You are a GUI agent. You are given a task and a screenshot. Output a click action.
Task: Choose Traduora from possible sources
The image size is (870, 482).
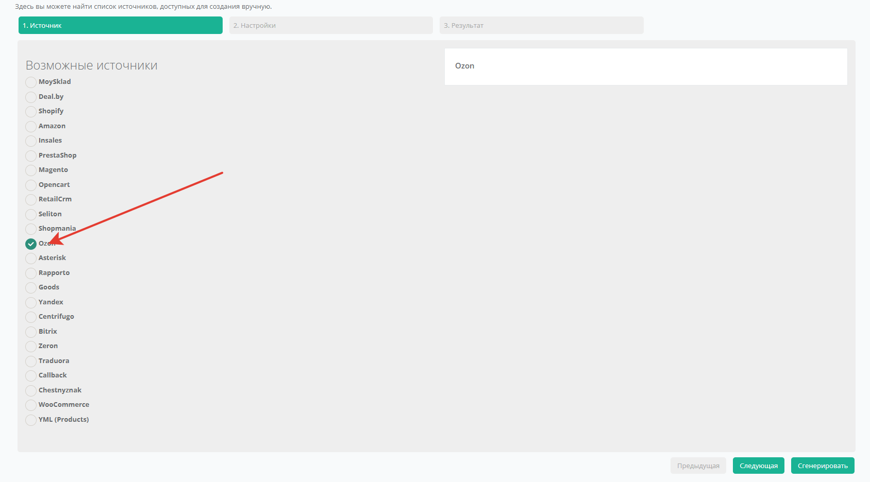click(x=31, y=361)
